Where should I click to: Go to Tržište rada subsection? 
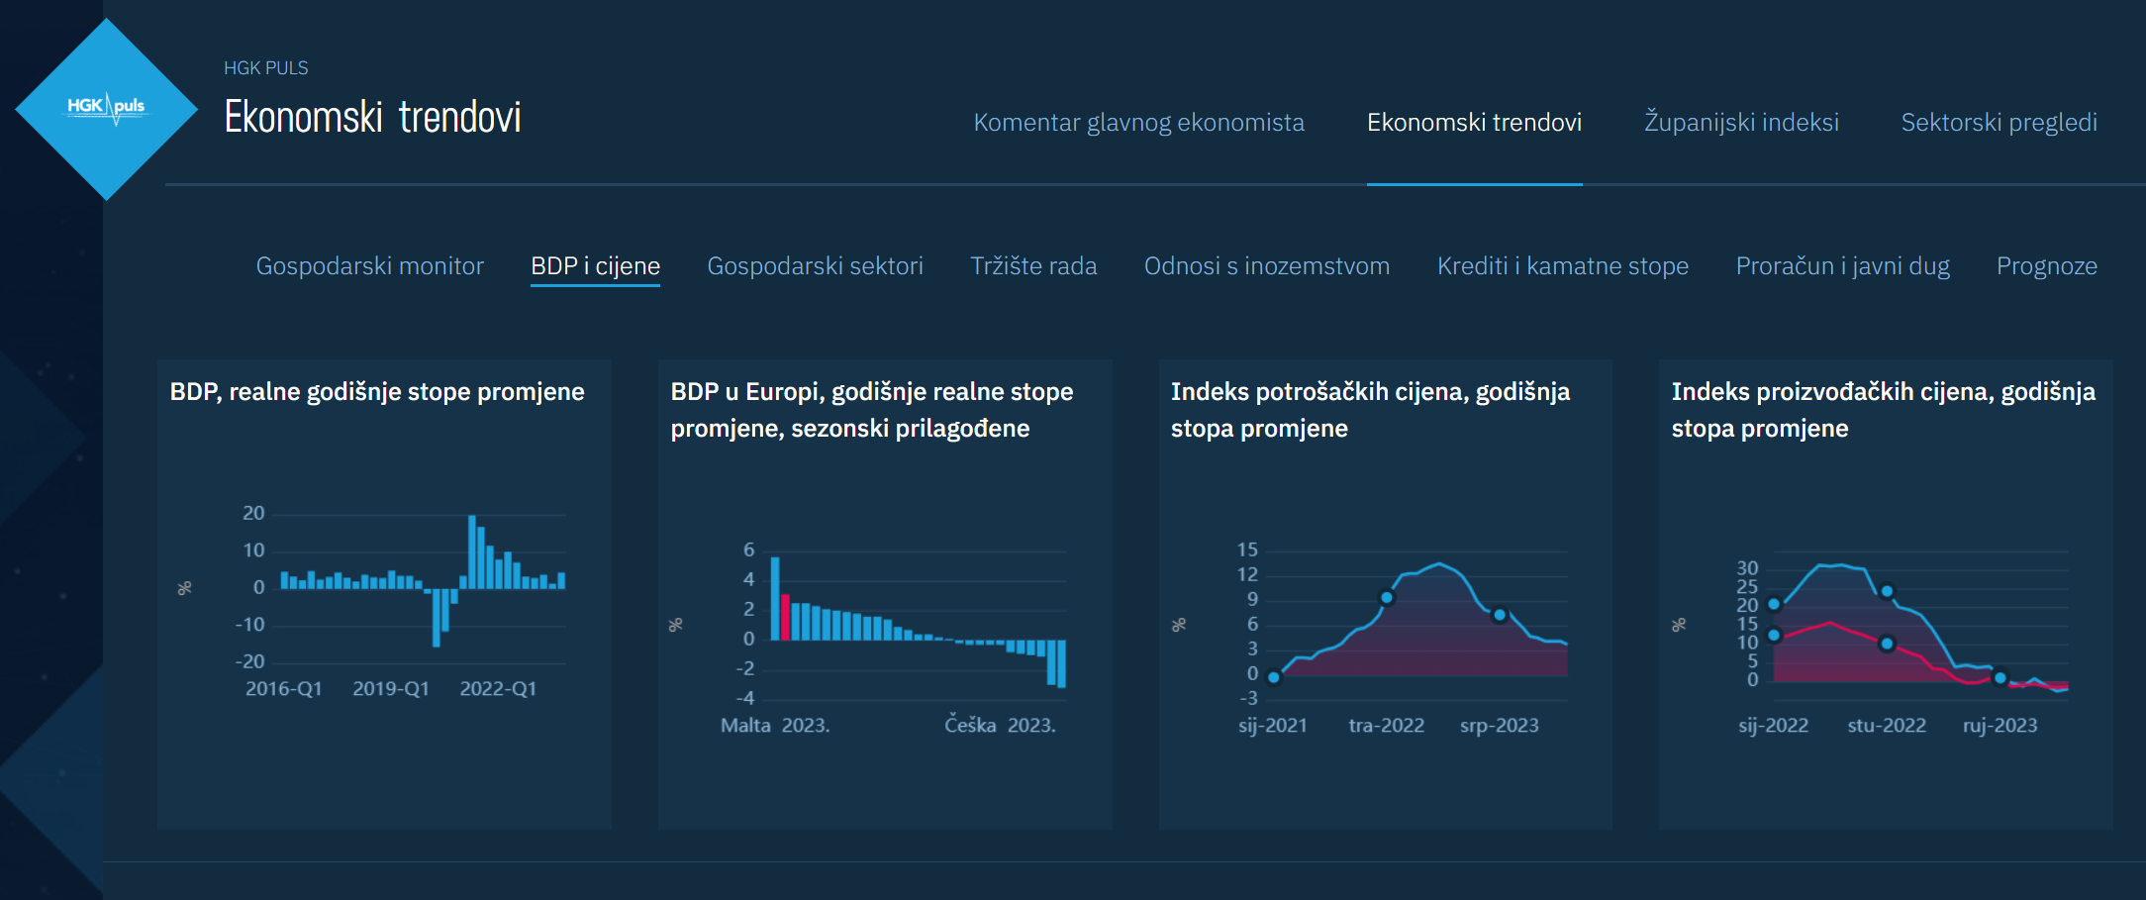1033,266
